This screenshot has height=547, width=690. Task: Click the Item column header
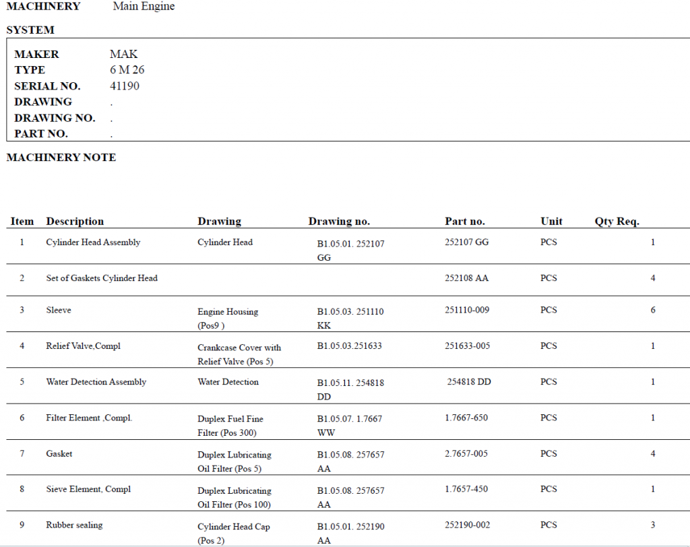coord(22,222)
